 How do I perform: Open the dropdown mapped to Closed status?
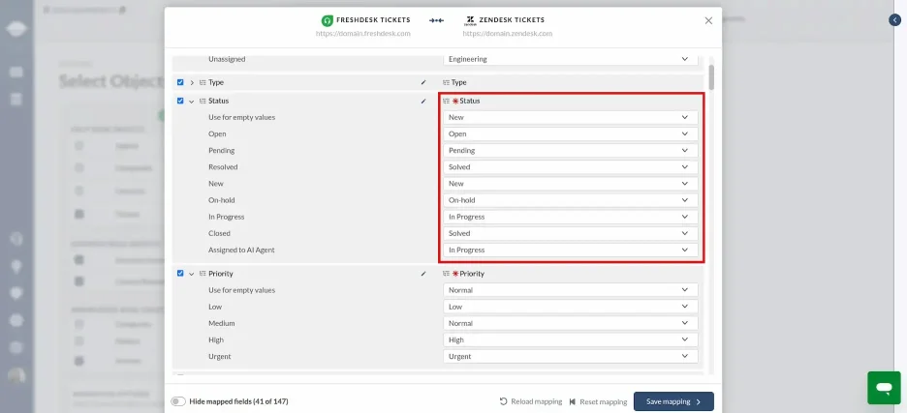[x=571, y=233]
